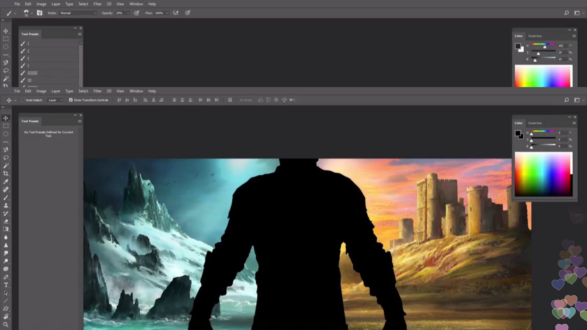
Task: Select the Zoom tool magnifier
Action: [x=6, y=324]
